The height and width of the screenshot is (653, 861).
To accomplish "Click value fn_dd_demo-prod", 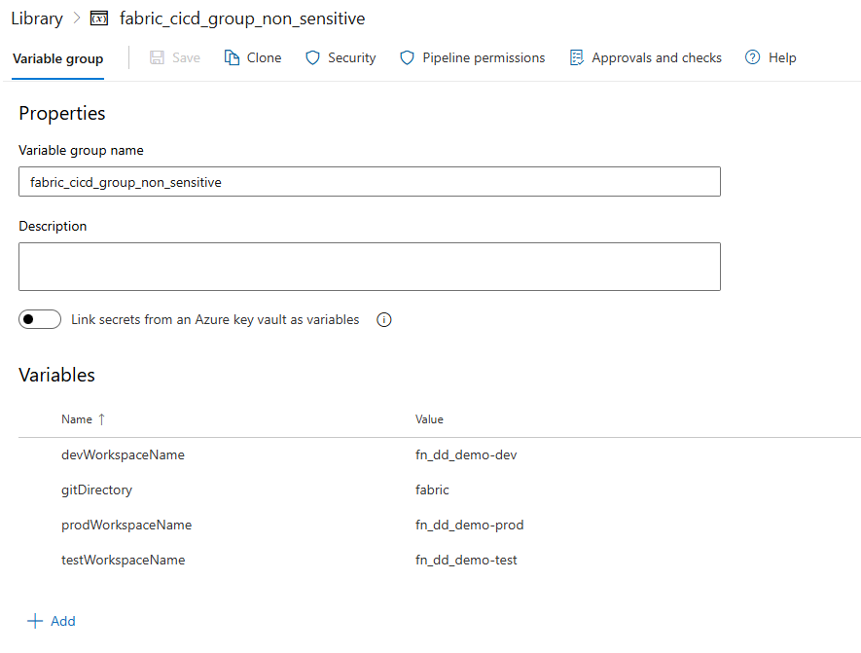I will click(x=470, y=526).
